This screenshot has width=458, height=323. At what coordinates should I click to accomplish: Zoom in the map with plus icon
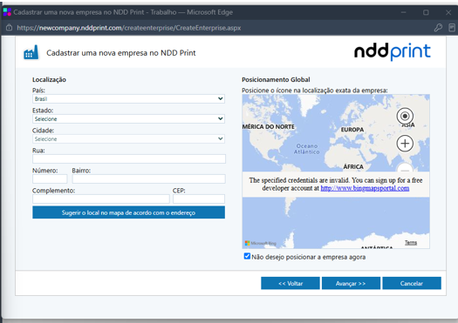pos(405,144)
